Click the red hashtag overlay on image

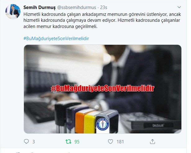point(102,88)
